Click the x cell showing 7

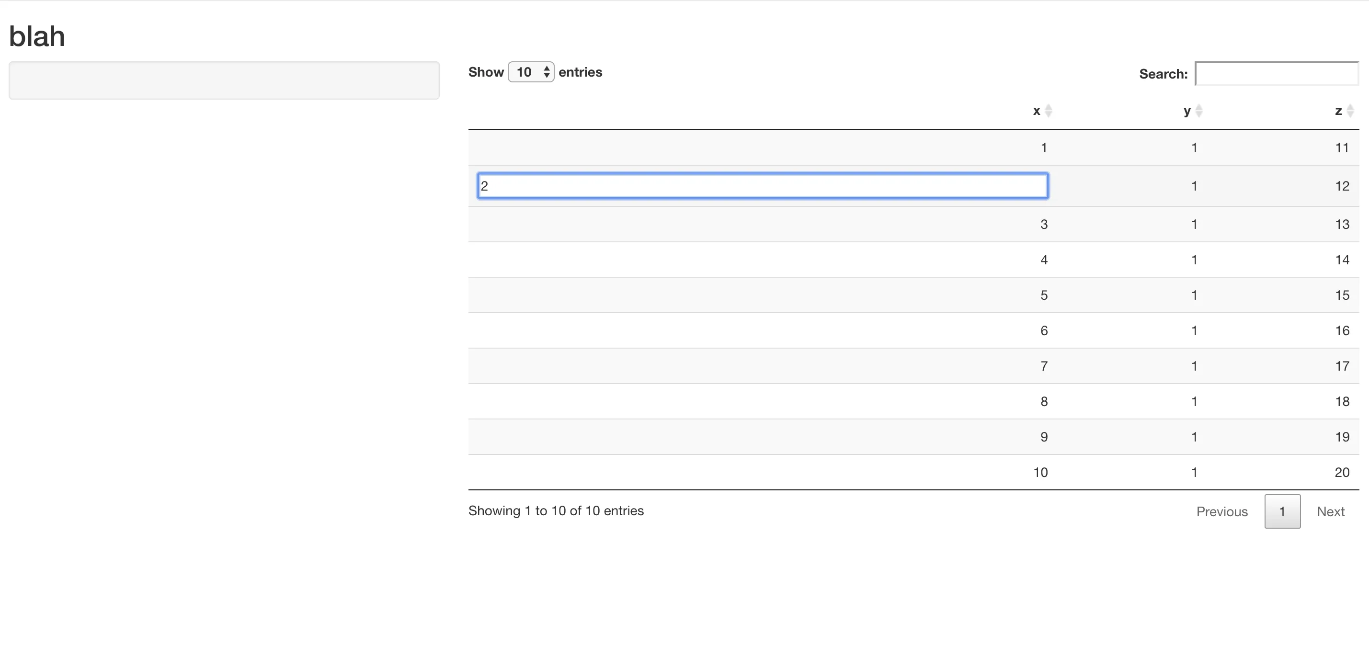1044,366
